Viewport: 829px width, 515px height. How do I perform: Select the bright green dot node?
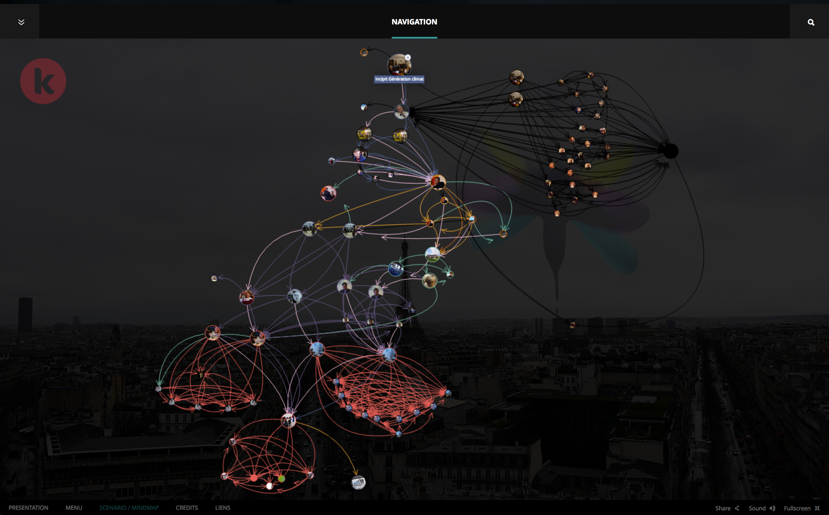tap(281, 478)
